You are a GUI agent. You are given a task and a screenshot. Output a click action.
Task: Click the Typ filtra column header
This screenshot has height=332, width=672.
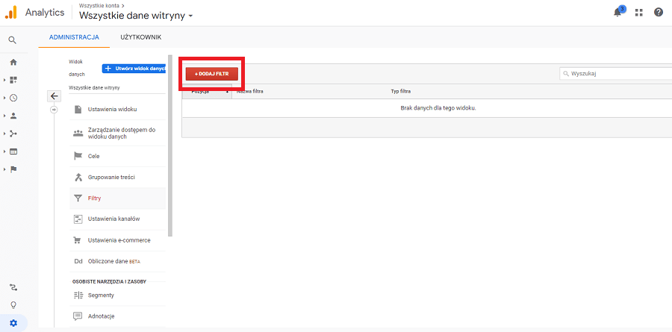click(402, 91)
